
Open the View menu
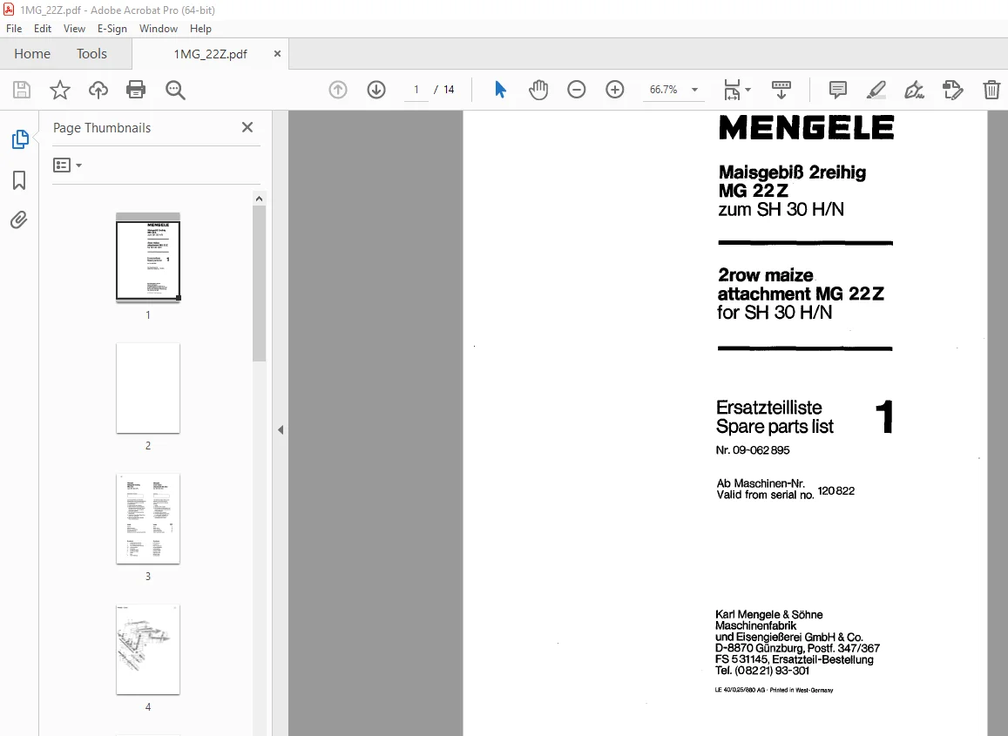point(75,28)
